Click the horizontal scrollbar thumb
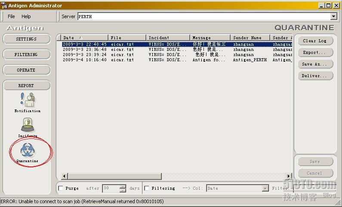Screen dimensions: 342x207 click(115, 176)
